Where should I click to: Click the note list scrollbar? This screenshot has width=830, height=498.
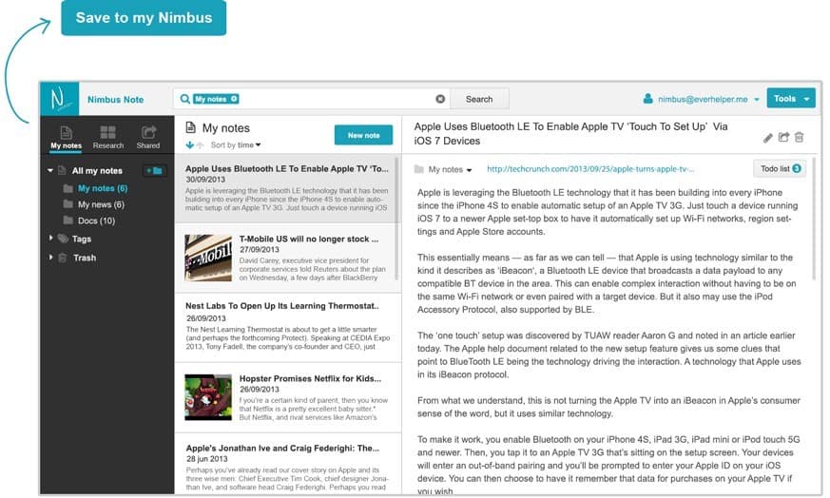[396, 218]
